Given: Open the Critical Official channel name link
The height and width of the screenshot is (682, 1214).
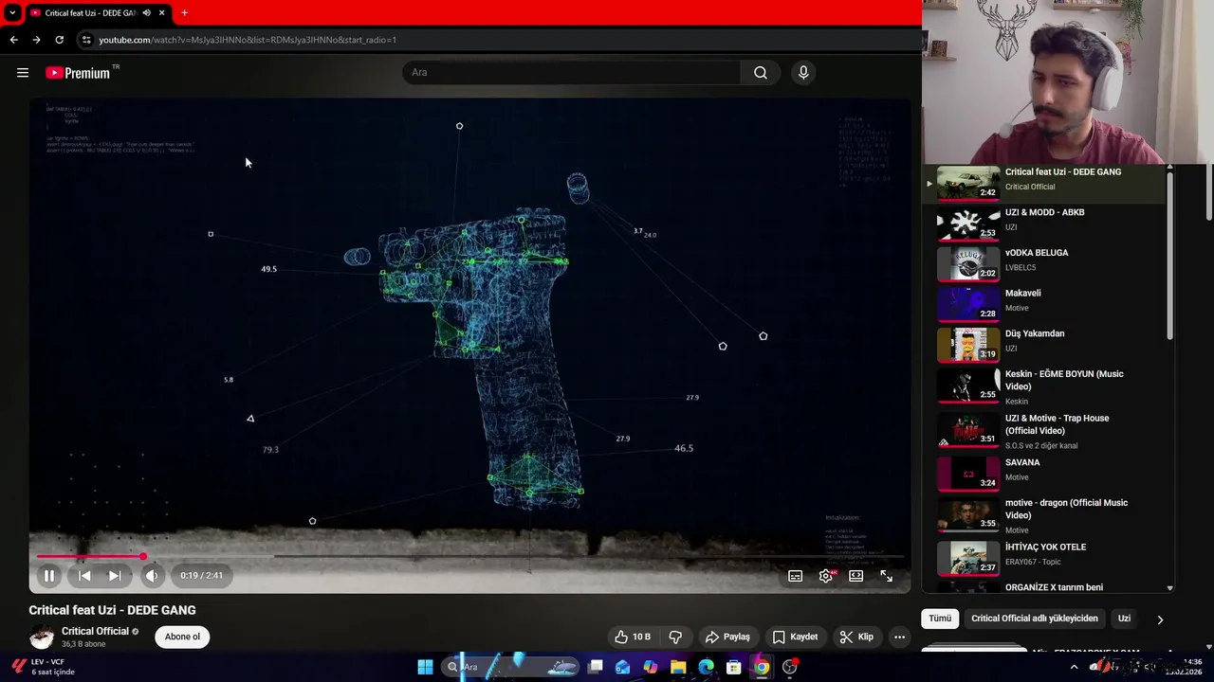Looking at the screenshot, I should (95, 631).
